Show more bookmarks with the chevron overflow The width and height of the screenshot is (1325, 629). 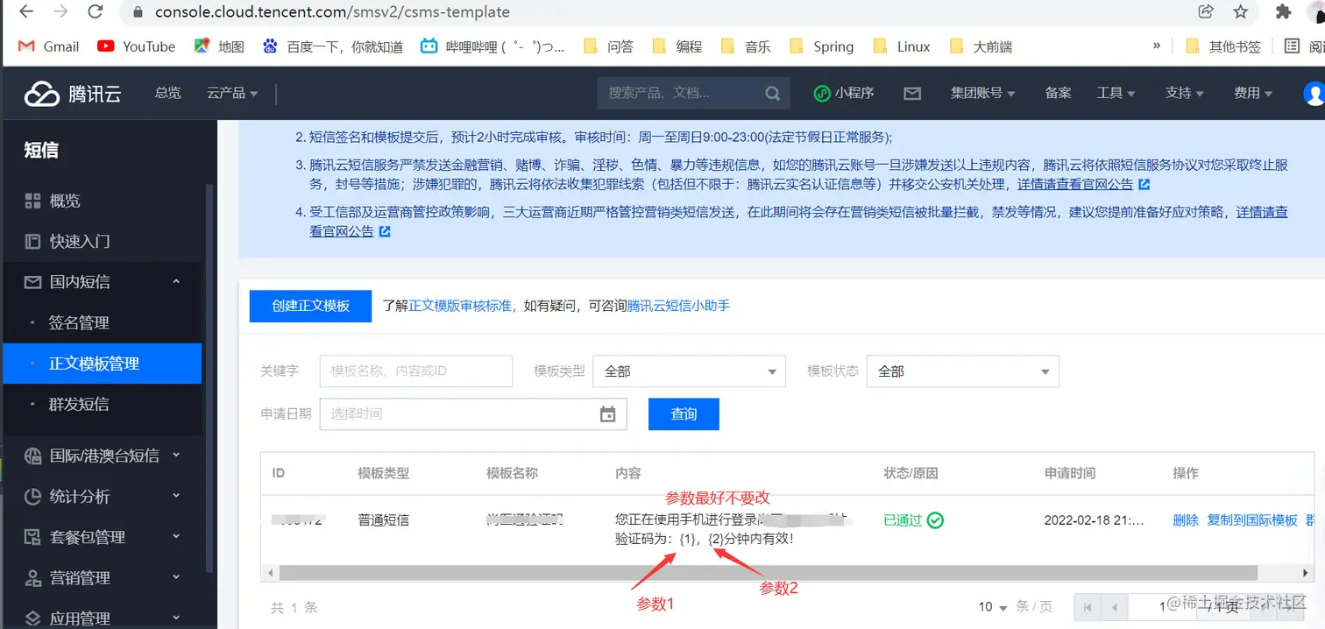pos(1157,46)
